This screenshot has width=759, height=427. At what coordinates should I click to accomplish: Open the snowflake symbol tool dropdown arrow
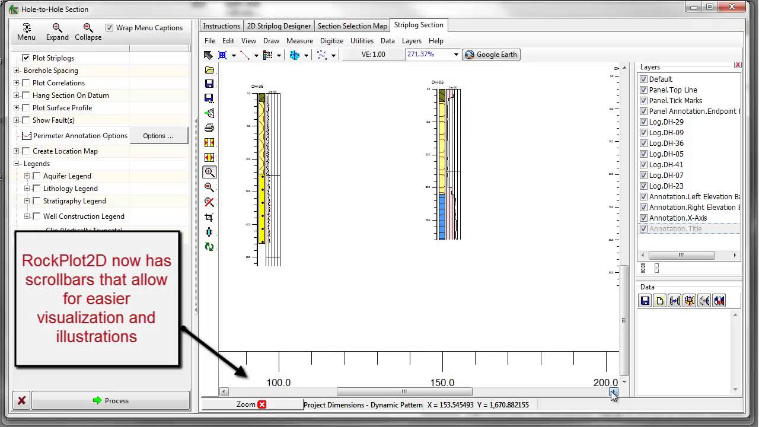[x=306, y=55]
